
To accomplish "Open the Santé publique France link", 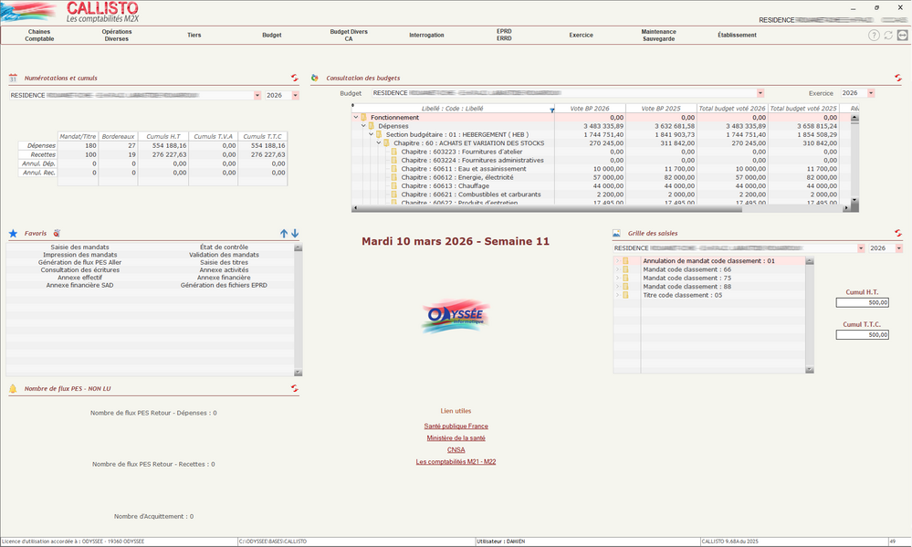I will [x=456, y=426].
